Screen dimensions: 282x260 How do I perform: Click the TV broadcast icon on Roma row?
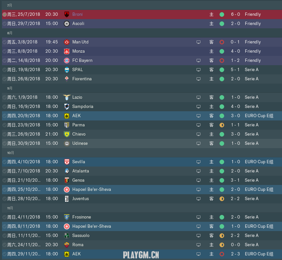pos(199,245)
